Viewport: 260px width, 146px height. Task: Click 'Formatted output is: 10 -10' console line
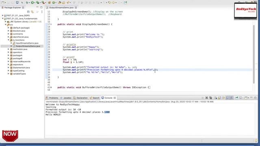pos(63,109)
